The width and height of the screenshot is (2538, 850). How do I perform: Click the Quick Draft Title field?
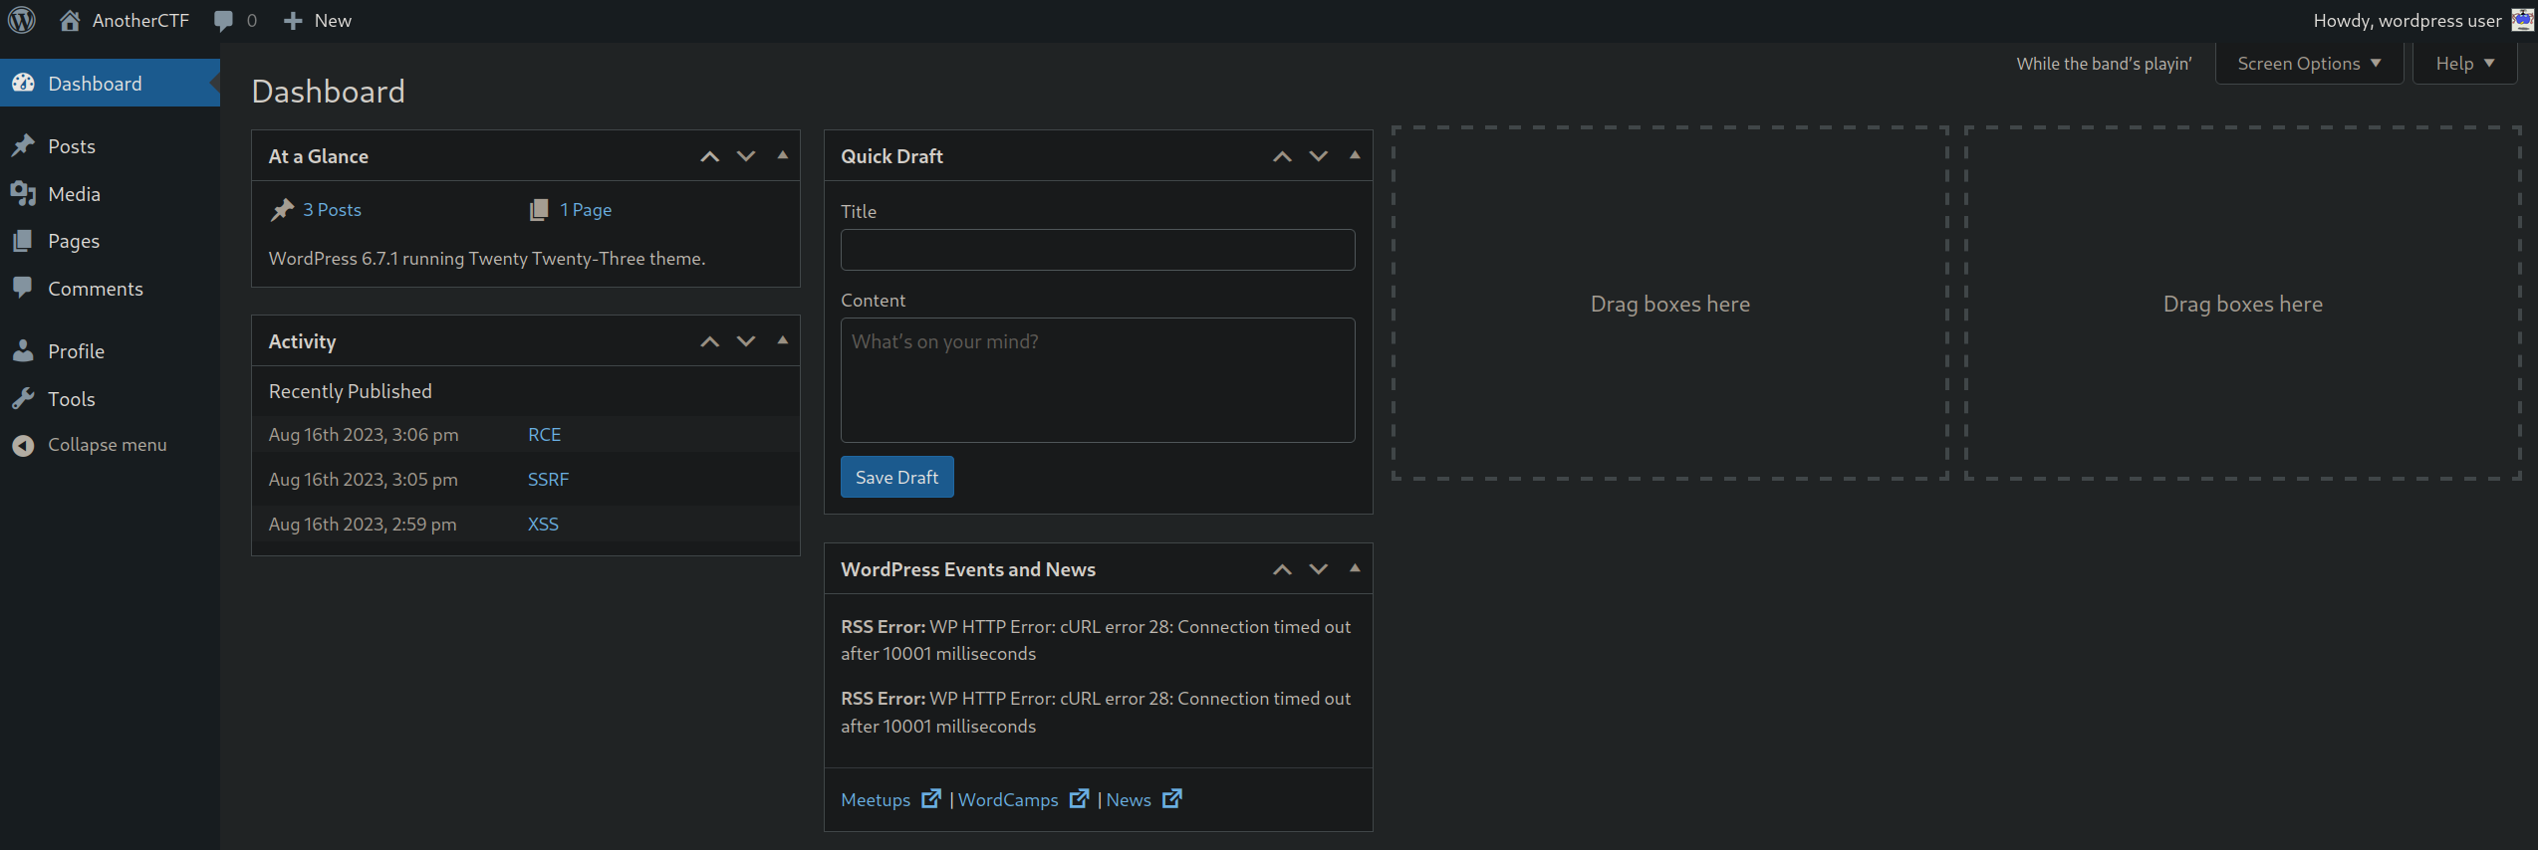click(1097, 250)
